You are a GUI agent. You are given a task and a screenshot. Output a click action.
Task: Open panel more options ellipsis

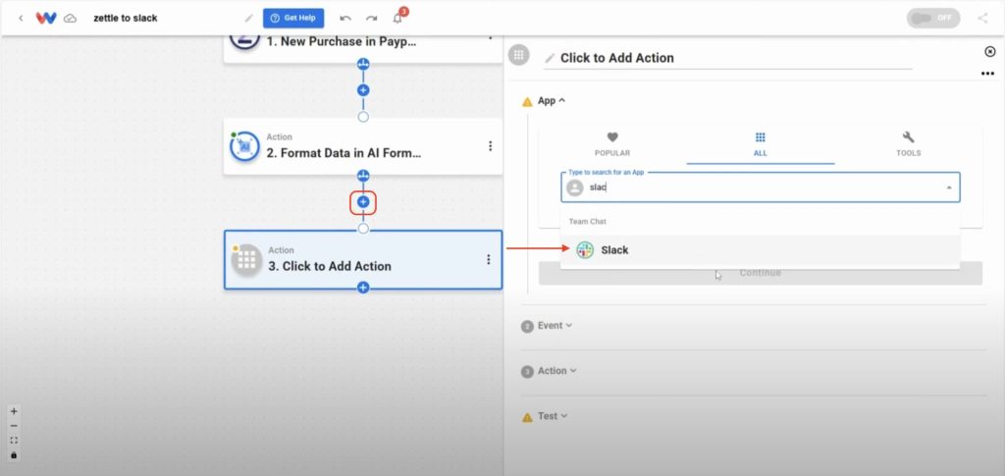(x=987, y=74)
